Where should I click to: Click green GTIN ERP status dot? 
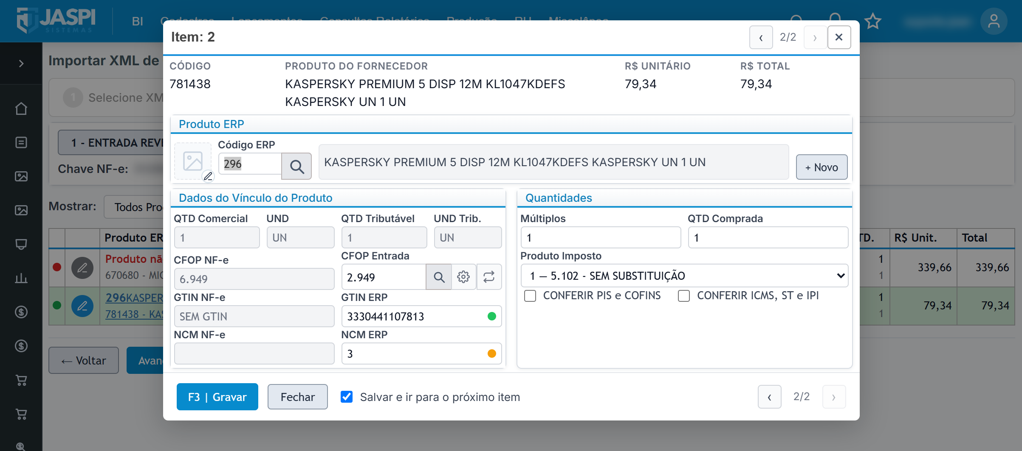492,316
